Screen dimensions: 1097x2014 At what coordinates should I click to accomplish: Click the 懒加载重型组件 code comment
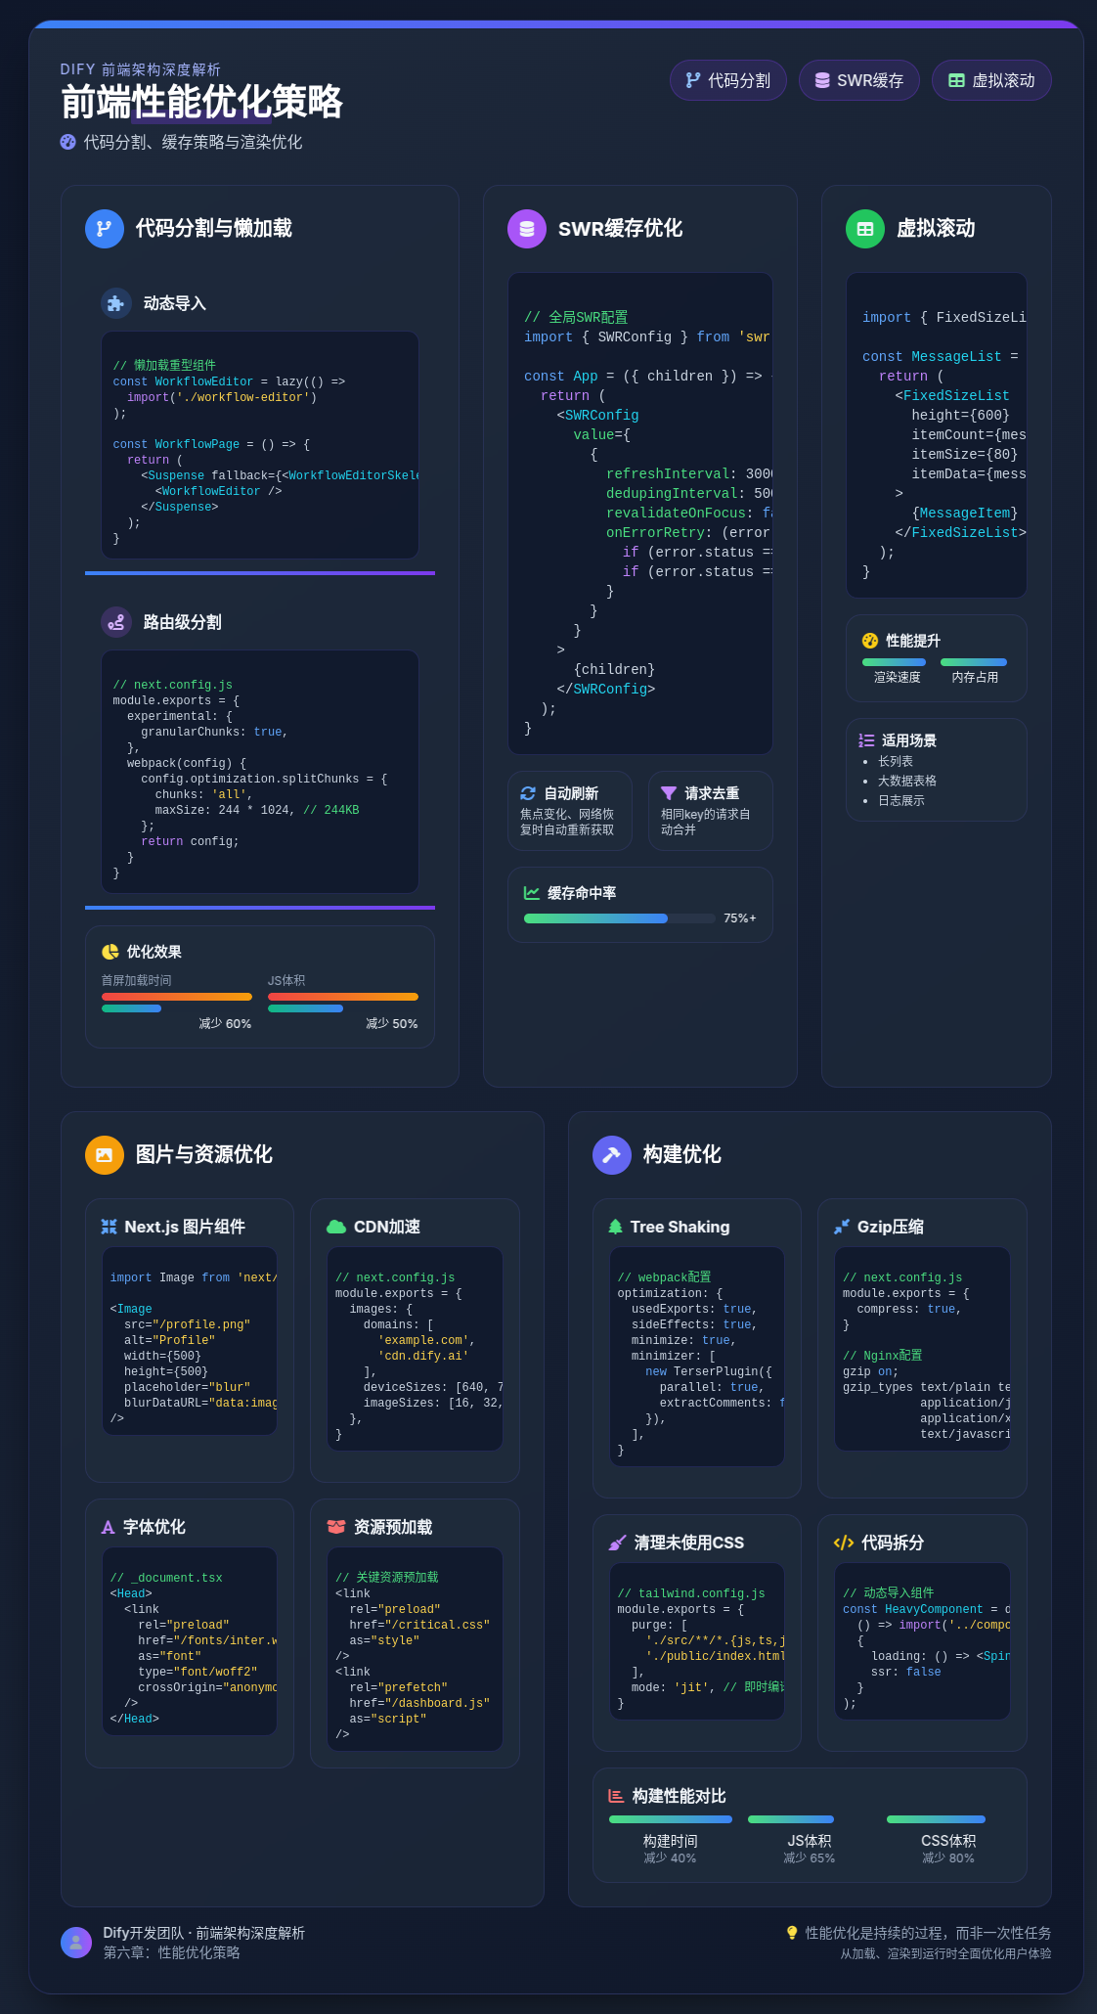164,366
